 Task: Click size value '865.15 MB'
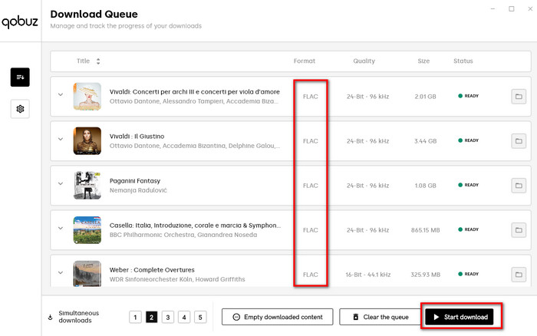click(425, 230)
